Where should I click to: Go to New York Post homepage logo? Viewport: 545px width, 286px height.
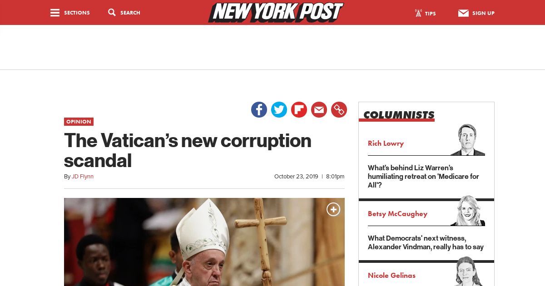[x=276, y=12]
